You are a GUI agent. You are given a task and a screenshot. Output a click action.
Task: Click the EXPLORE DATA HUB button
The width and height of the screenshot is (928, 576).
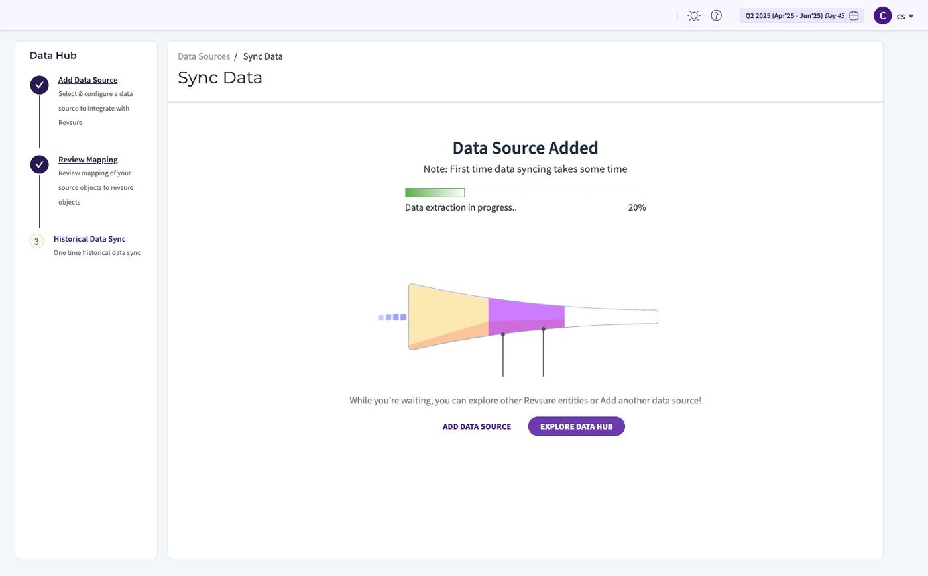(x=576, y=426)
